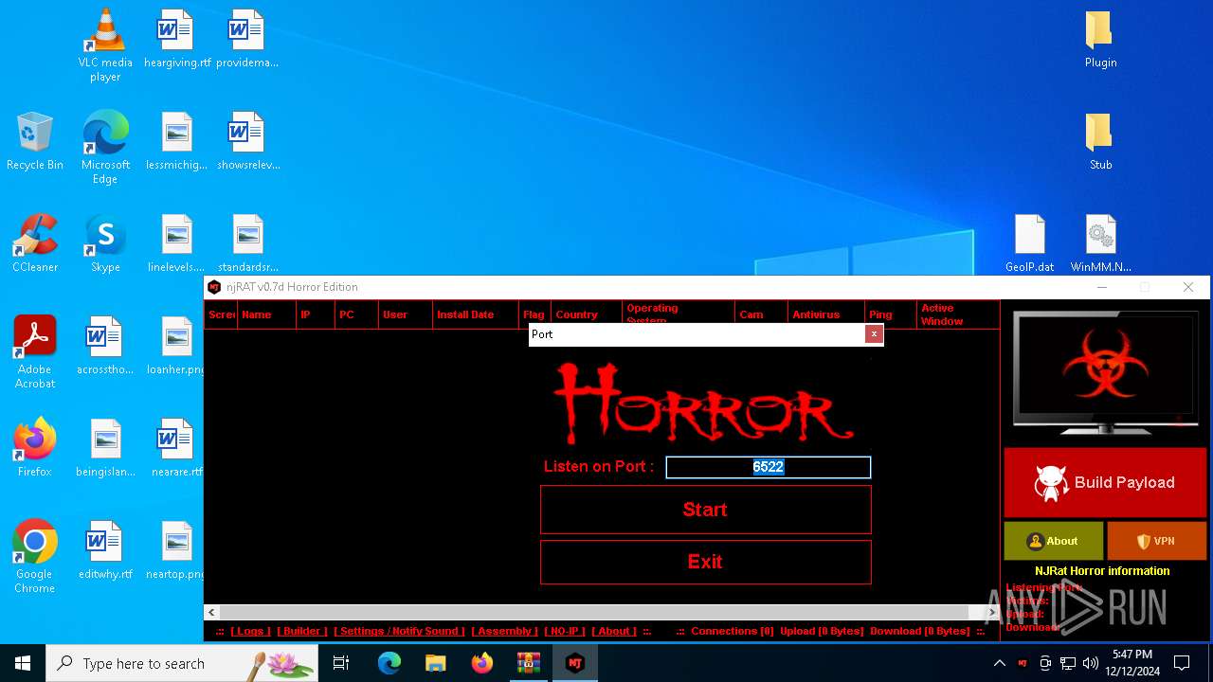1213x682 pixels.
Task: Click the orange VPN button
Action: point(1156,541)
